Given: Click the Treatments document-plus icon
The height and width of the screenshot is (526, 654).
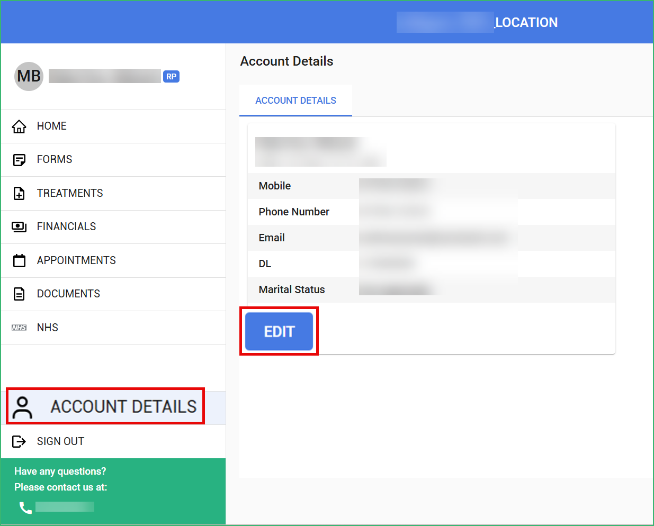Looking at the screenshot, I should point(19,194).
